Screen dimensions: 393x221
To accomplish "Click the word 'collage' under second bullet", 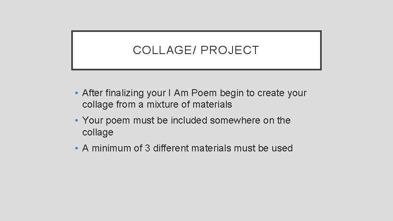I will tap(97, 133).
